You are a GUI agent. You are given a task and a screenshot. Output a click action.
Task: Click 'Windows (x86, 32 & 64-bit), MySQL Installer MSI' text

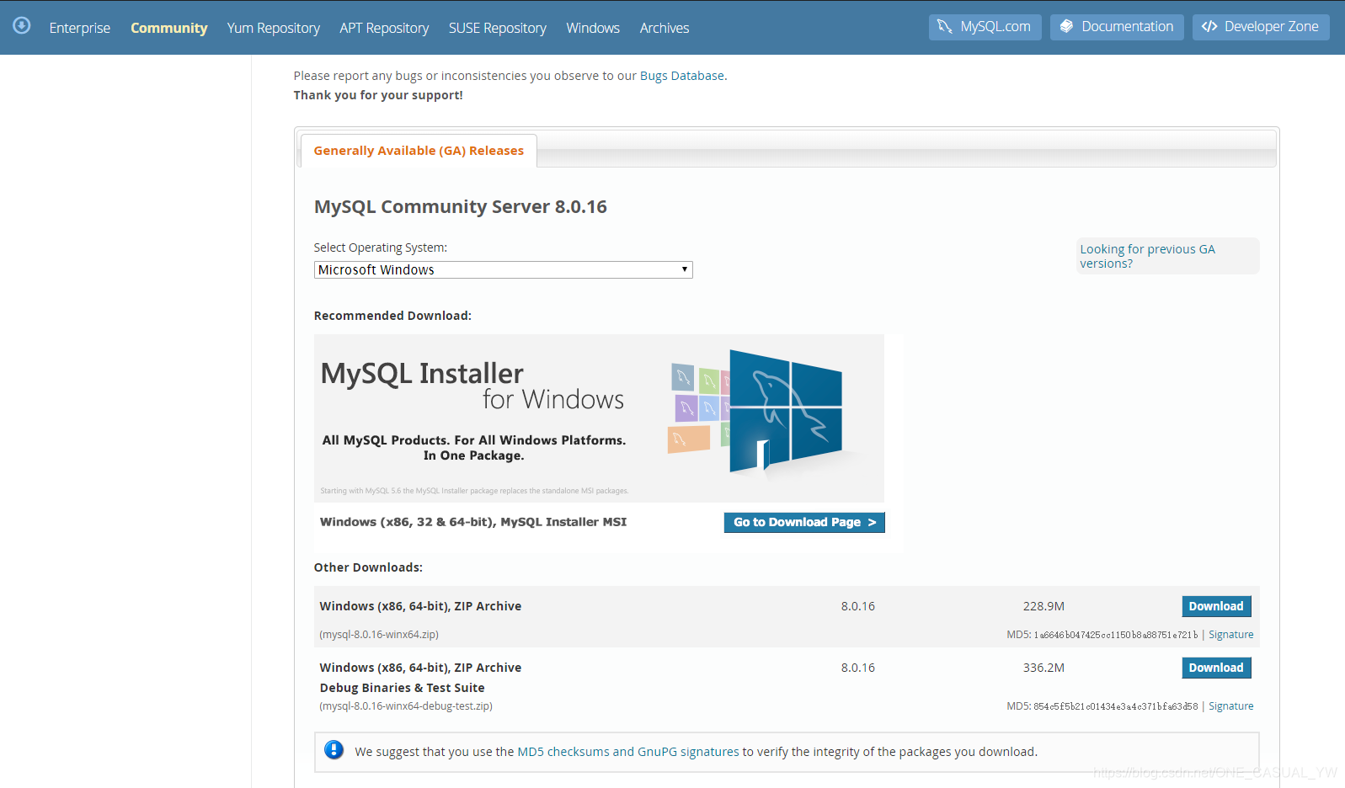[x=473, y=522]
